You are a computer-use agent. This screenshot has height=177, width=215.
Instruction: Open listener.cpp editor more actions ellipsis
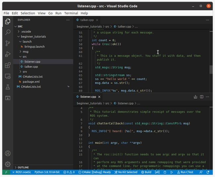(x=207, y=97)
